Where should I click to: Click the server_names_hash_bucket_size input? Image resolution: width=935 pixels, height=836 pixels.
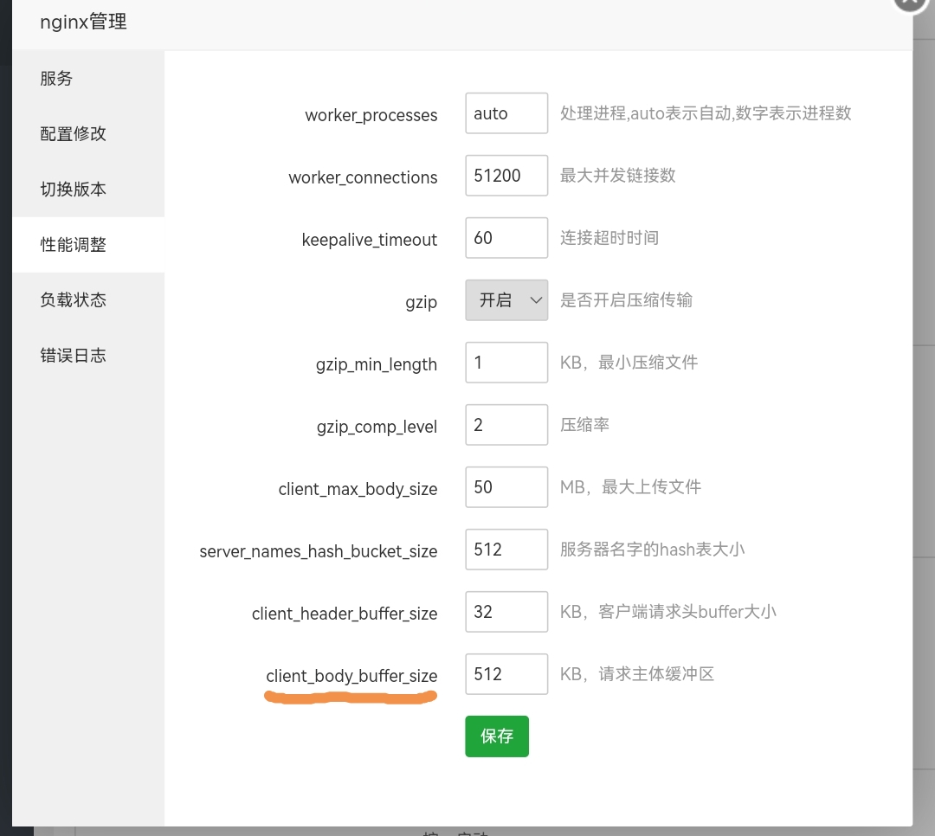pos(506,549)
